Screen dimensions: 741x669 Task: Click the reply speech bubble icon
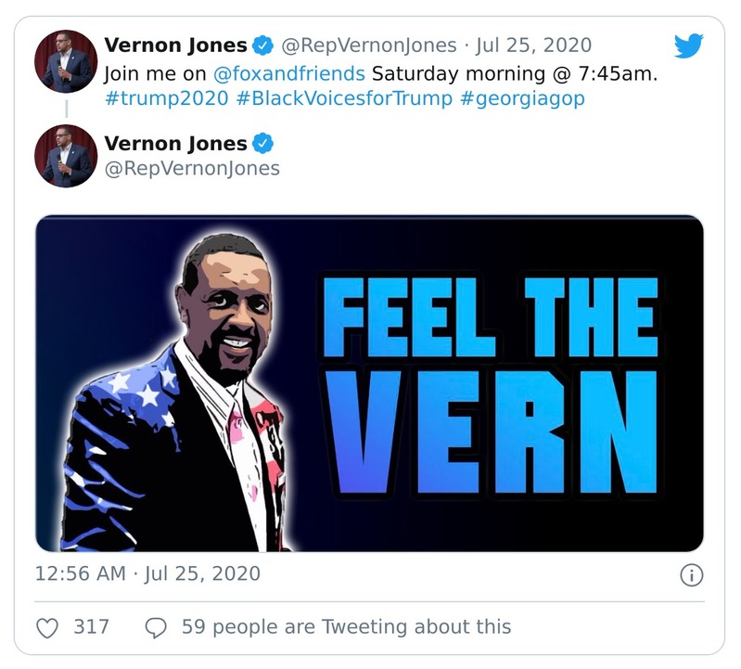[x=156, y=627]
